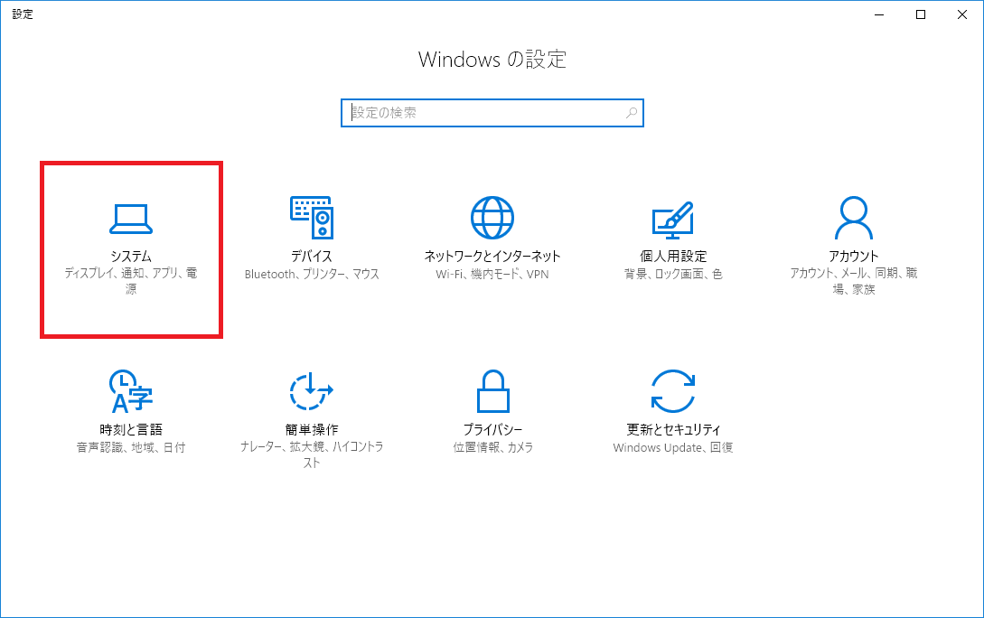984x618 pixels.
Task: Close the 設定 window
Action: click(962, 14)
